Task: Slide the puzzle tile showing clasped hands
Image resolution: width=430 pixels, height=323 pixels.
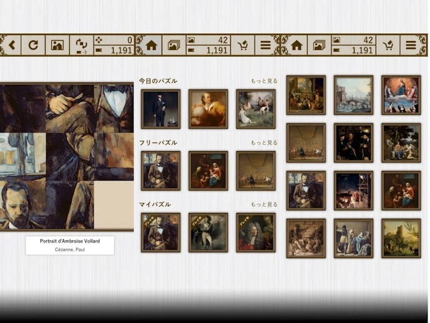Action: click(70, 109)
